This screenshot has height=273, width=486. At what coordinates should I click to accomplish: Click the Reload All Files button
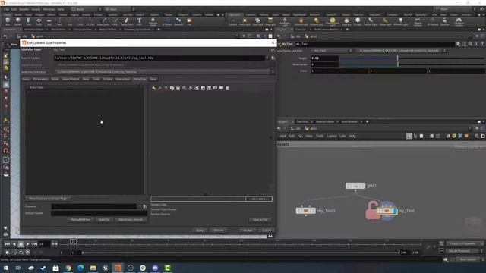click(80, 220)
